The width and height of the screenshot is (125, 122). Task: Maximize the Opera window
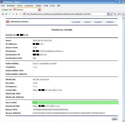tap(119, 2)
